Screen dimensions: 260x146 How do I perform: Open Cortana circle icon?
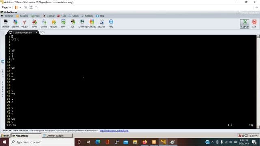coord(79,142)
